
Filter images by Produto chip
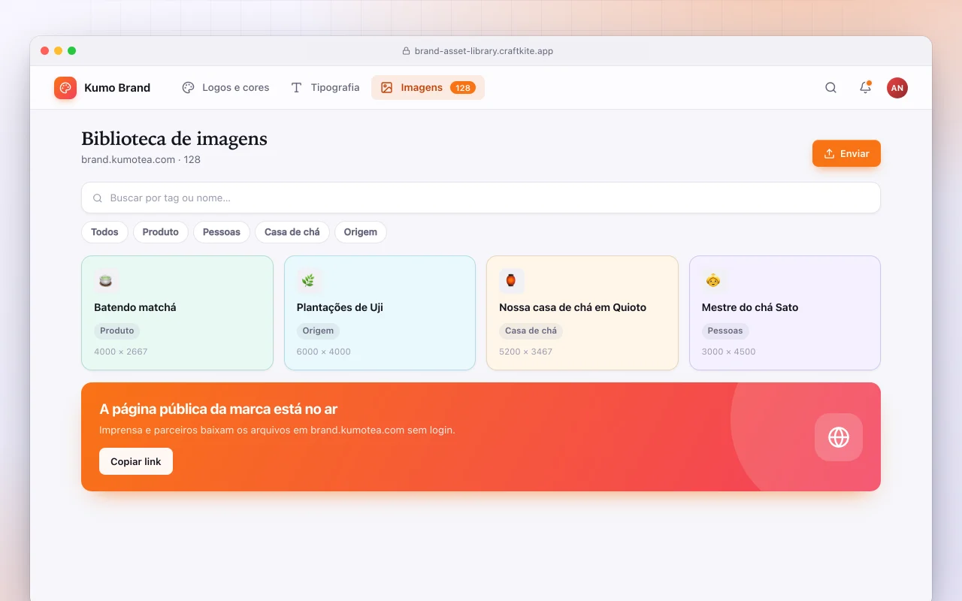[x=161, y=232]
